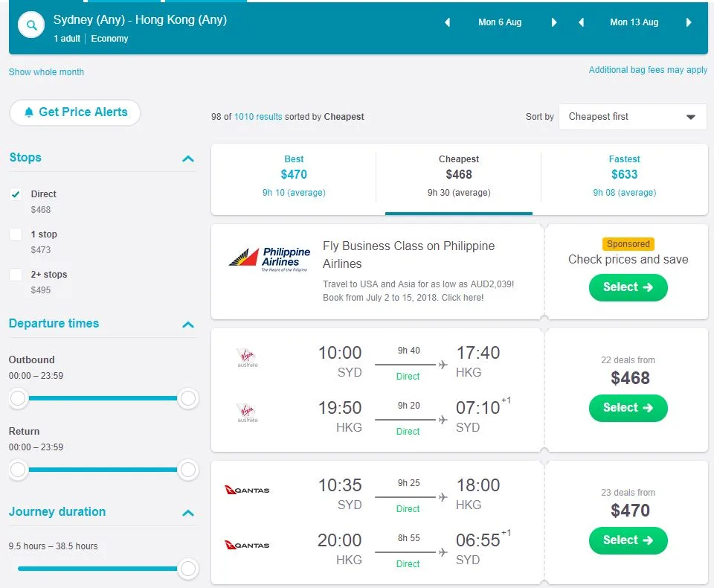Click the search magnifier icon
Viewport: 714px width, 588px height.
pyautogui.click(x=31, y=26)
